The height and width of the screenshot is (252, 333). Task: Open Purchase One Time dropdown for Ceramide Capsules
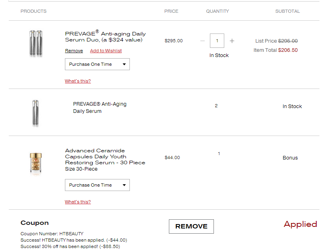click(x=97, y=185)
